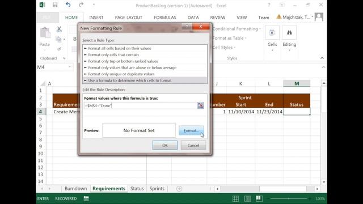Viewport: 363px width, 204px height.
Task: Click the Cells icon in the ribbon
Action: (x=272, y=33)
